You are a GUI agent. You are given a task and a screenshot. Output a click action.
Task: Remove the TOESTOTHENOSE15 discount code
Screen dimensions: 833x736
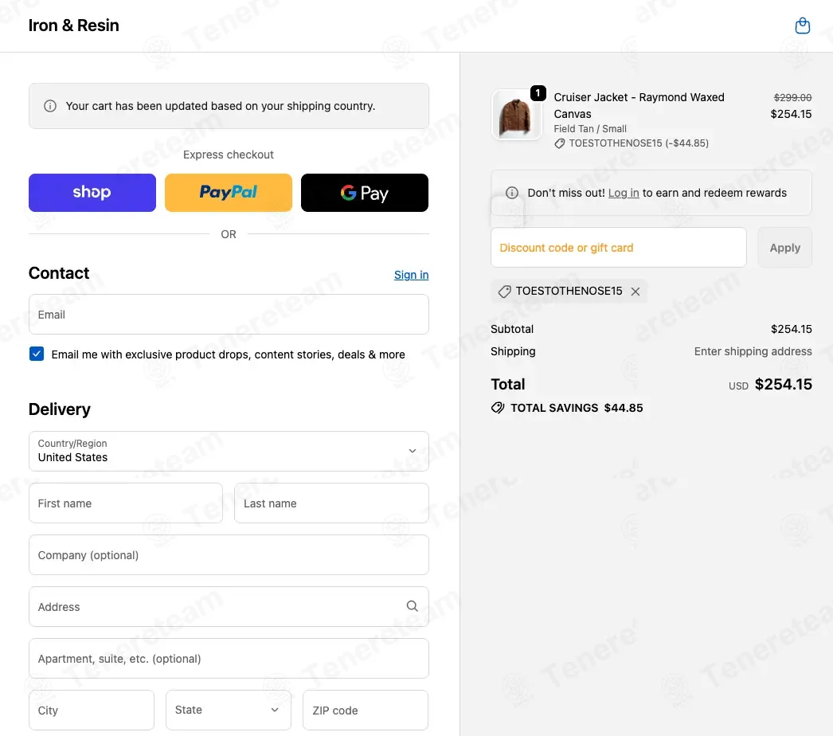tap(636, 292)
